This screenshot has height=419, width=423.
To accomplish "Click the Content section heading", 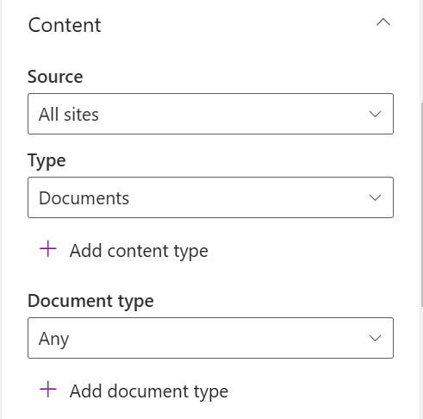I will pos(65,25).
